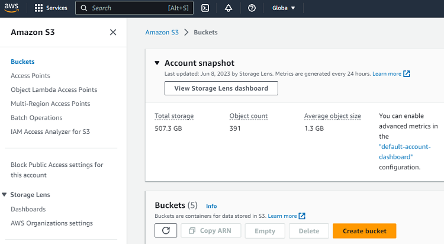Click external link icon beside Account snapshot Learn more
This screenshot has height=244, width=444.
[x=407, y=74]
